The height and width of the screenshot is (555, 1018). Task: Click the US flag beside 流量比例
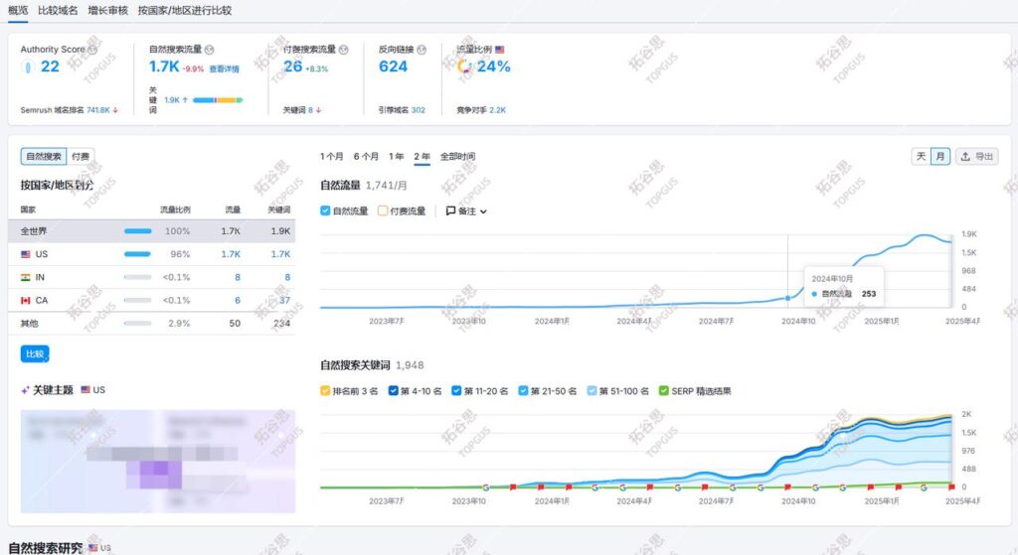[500, 50]
